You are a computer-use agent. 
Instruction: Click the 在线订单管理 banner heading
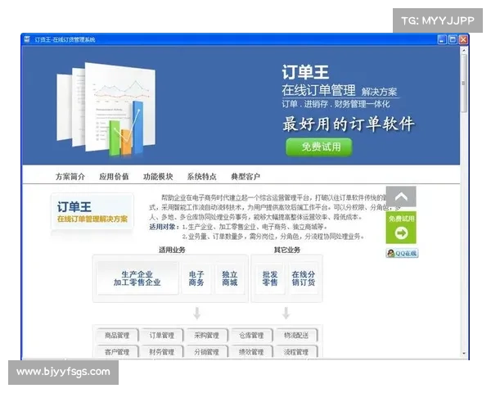318,90
